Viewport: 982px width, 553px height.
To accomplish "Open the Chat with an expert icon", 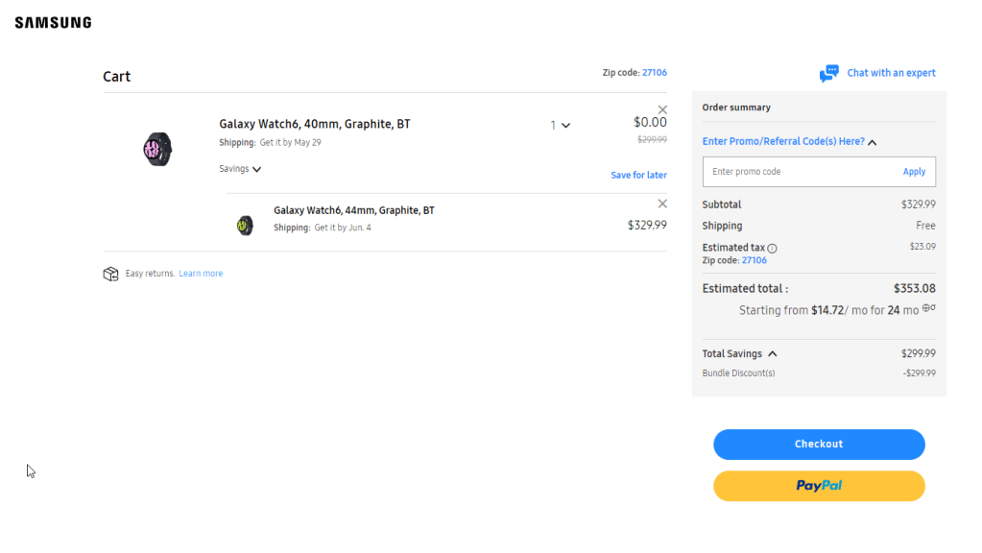I will pos(828,73).
